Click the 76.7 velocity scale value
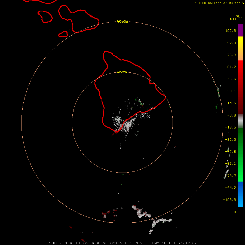 (232, 55)
